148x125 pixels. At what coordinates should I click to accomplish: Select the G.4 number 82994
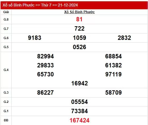click(x=45, y=56)
